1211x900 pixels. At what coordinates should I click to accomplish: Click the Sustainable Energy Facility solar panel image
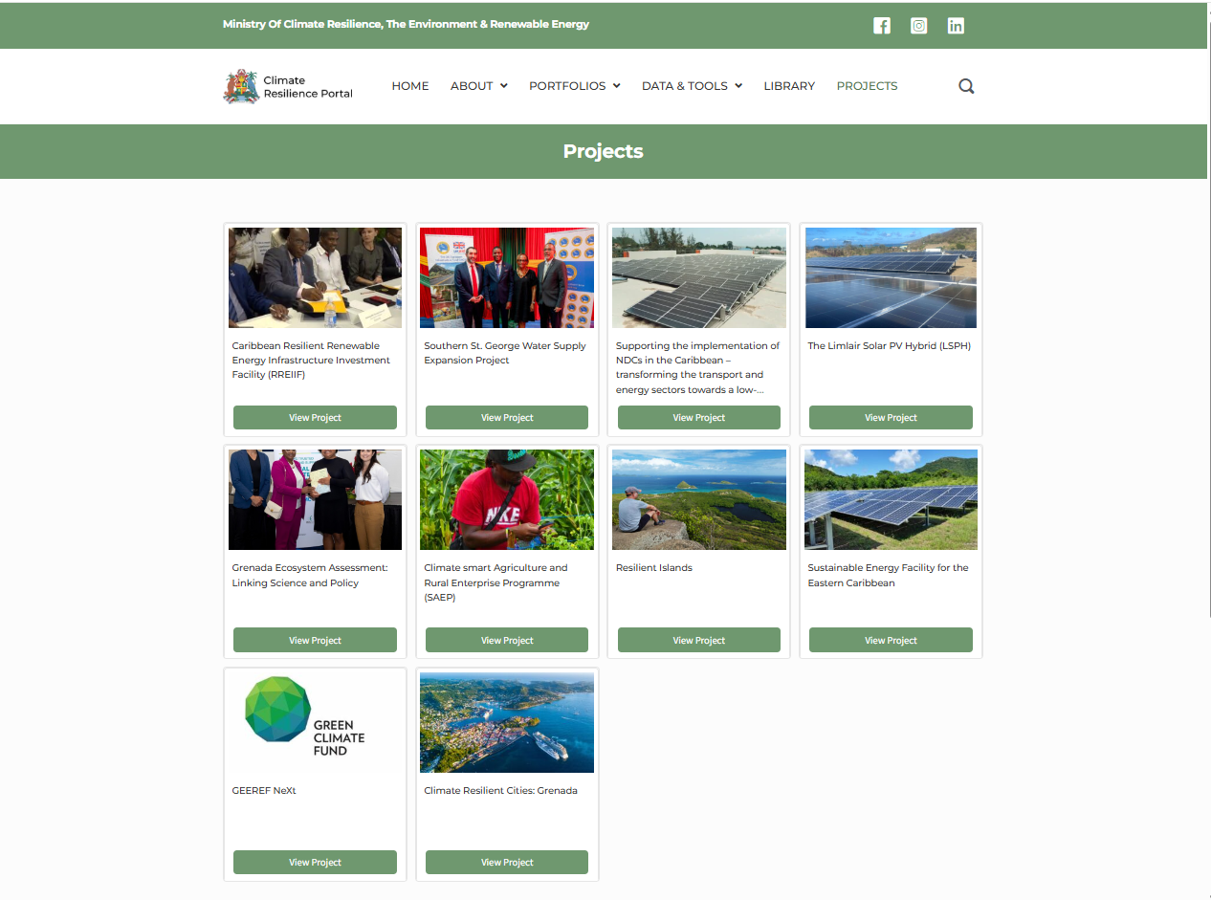(891, 499)
